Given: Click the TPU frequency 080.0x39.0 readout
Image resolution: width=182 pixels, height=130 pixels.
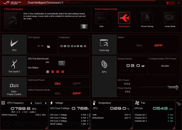Looking at the screenshot, I should click(73, 46).
